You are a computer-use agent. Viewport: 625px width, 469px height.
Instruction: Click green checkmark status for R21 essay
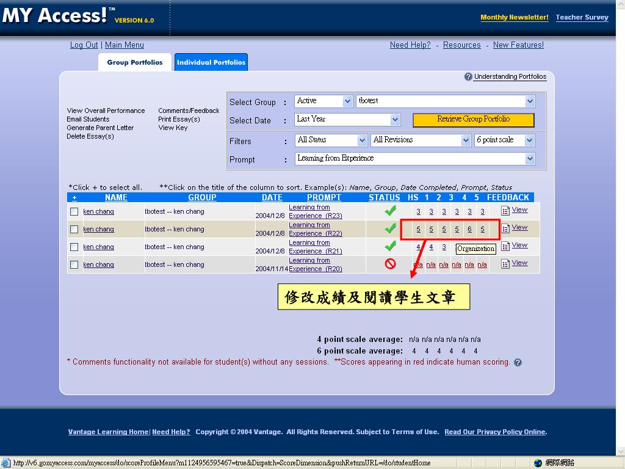[390, 245]
